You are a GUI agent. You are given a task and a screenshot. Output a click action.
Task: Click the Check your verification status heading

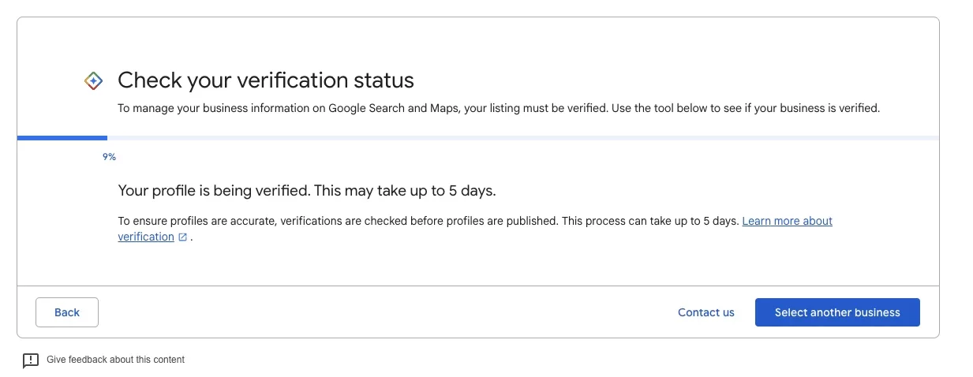266,80
